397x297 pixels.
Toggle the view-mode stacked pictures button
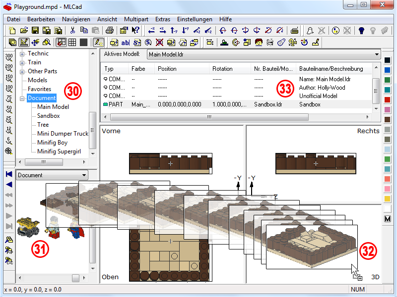point(12,43)
